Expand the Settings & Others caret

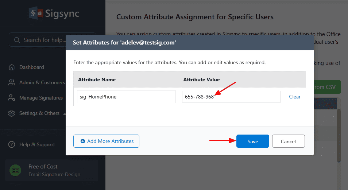tap(64, 113)
